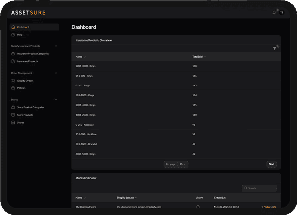Open the Policies sidebar icon
This screenshot has height=215, width=297.
(13, 88)
